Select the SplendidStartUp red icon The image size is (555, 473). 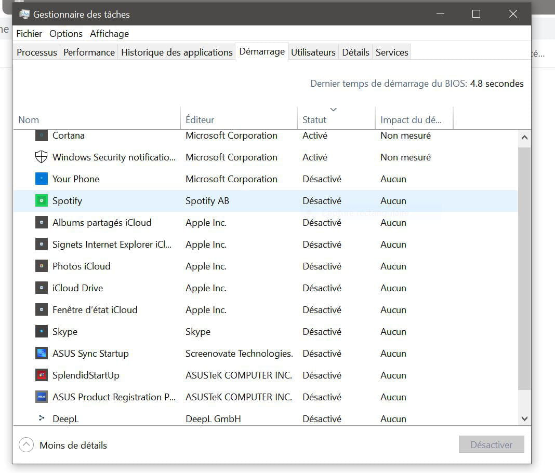point(41,375)
